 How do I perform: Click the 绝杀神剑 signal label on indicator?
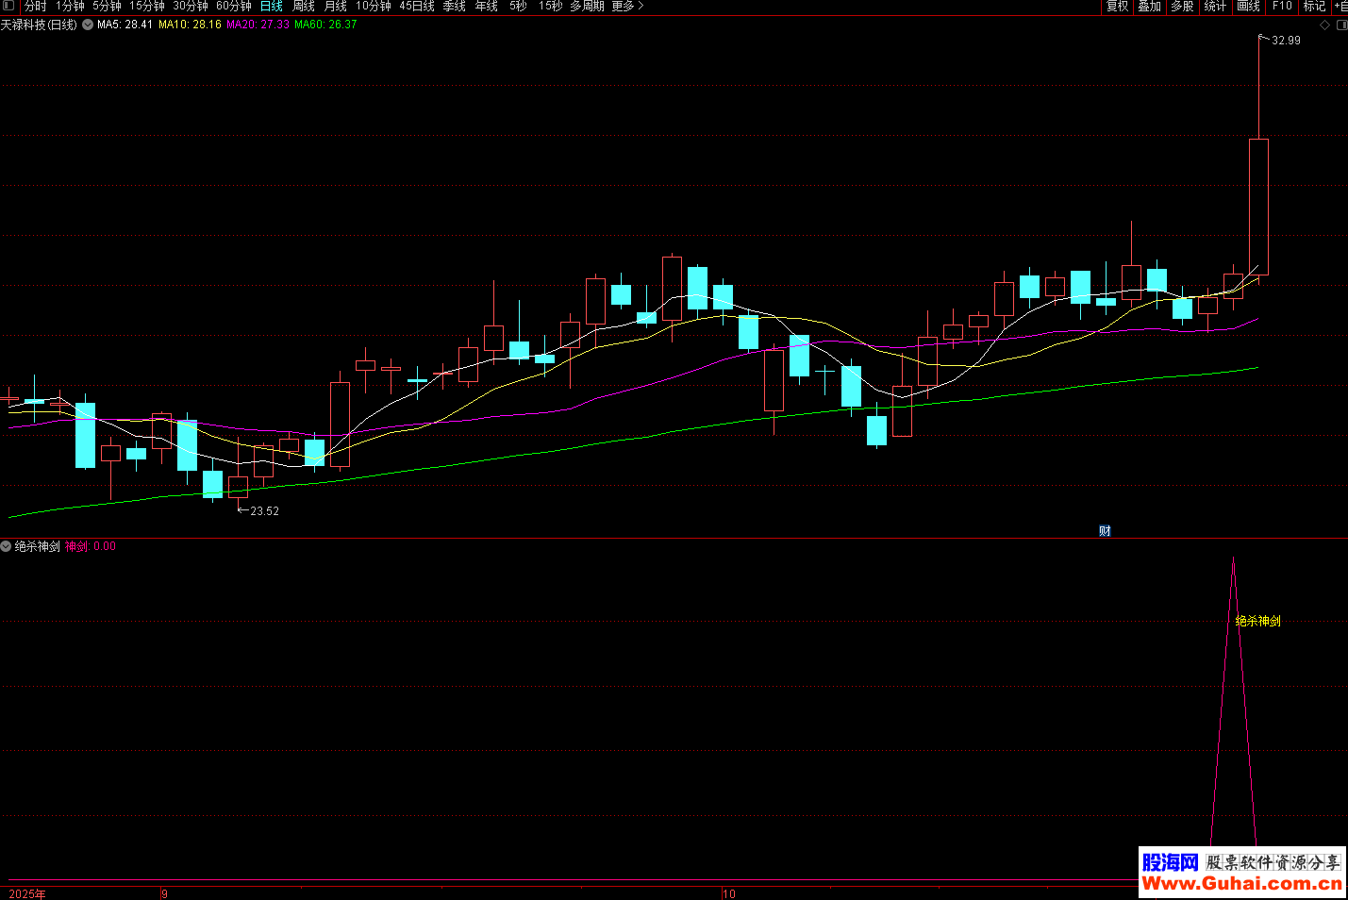pyautogui.click(x=1257, y=621)
